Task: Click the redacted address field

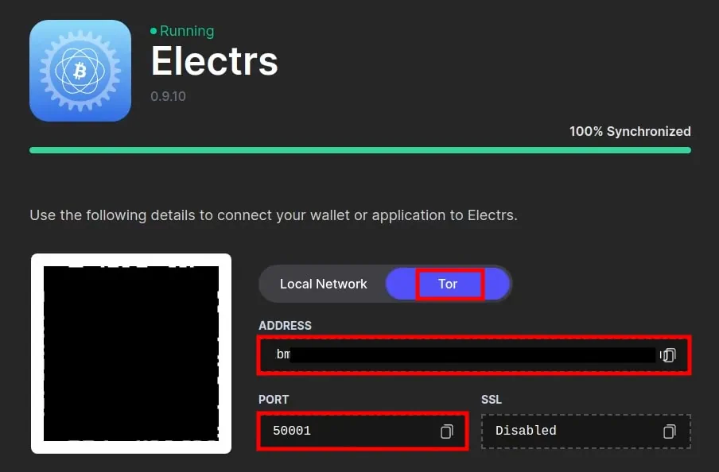Action: (474, 355)
